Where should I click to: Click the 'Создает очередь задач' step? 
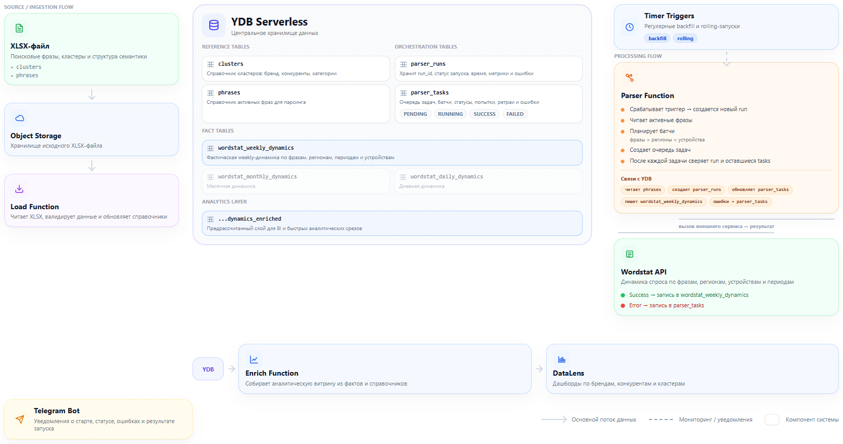point(660,150)
